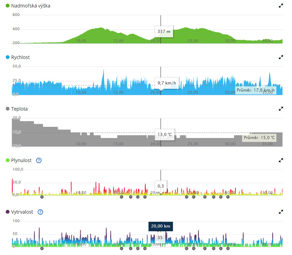292x255 pixels.
Task: Select the rightmost marker icon below Vytrvalost chart
Action: pos(228,248)
